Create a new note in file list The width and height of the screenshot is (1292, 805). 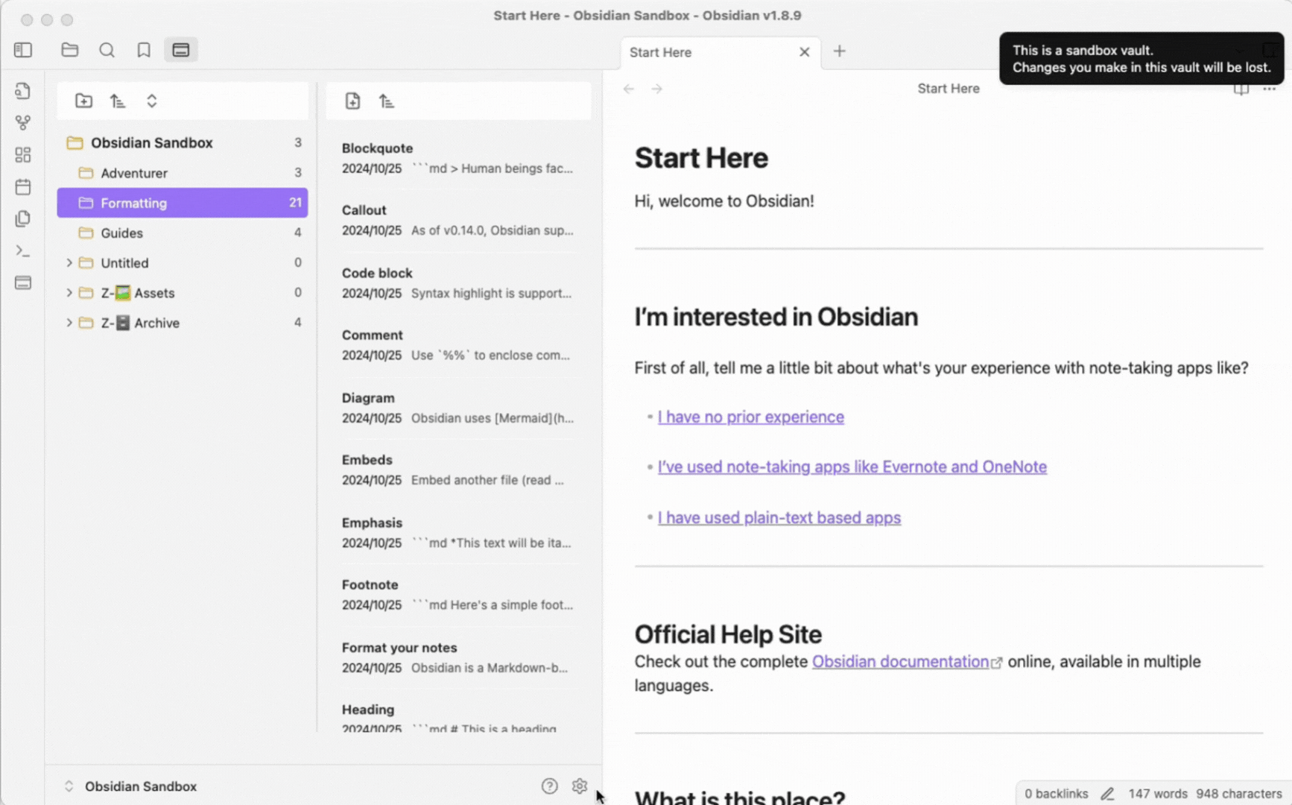click(353, 101)
